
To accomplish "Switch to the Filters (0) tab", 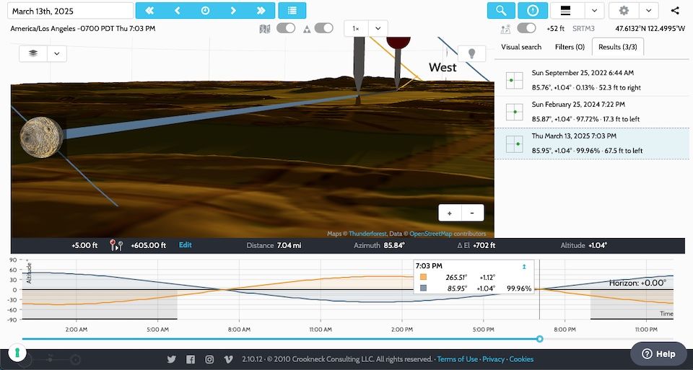I will 570,47.
